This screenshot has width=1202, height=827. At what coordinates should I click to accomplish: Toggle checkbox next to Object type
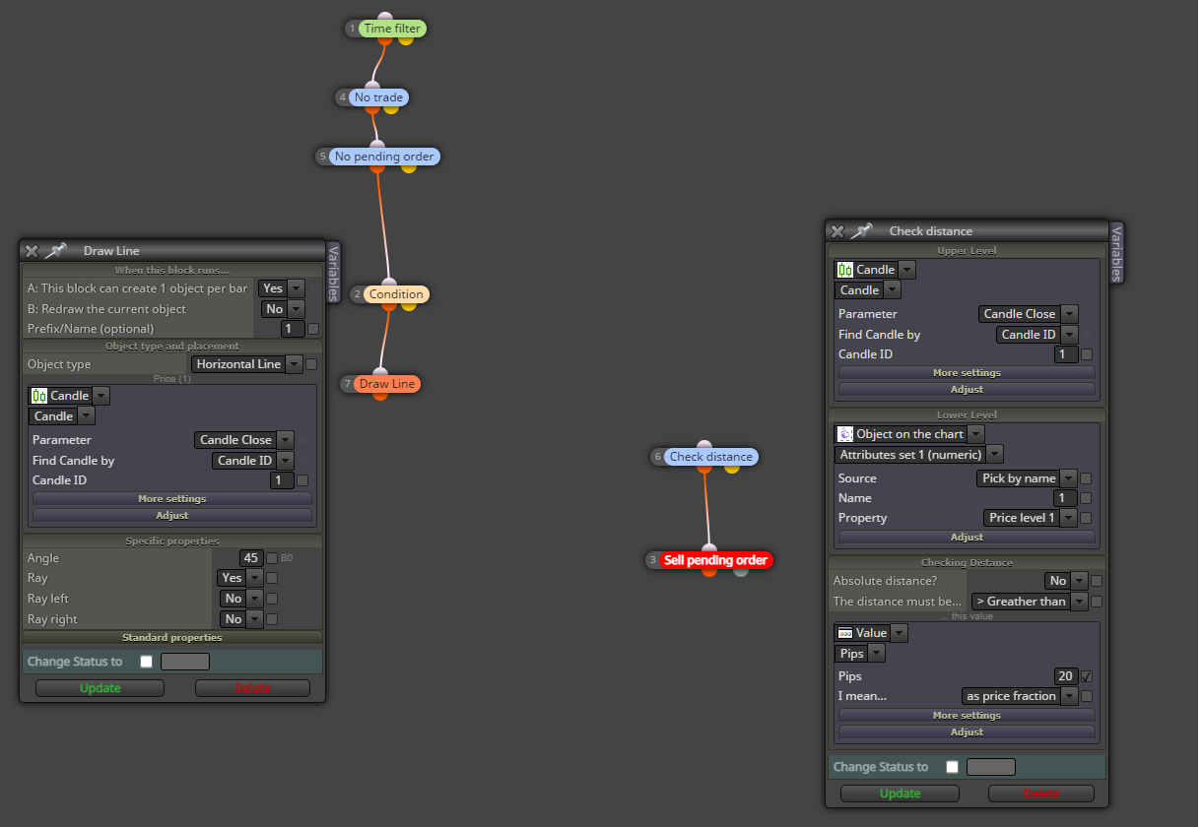[311, 364]
